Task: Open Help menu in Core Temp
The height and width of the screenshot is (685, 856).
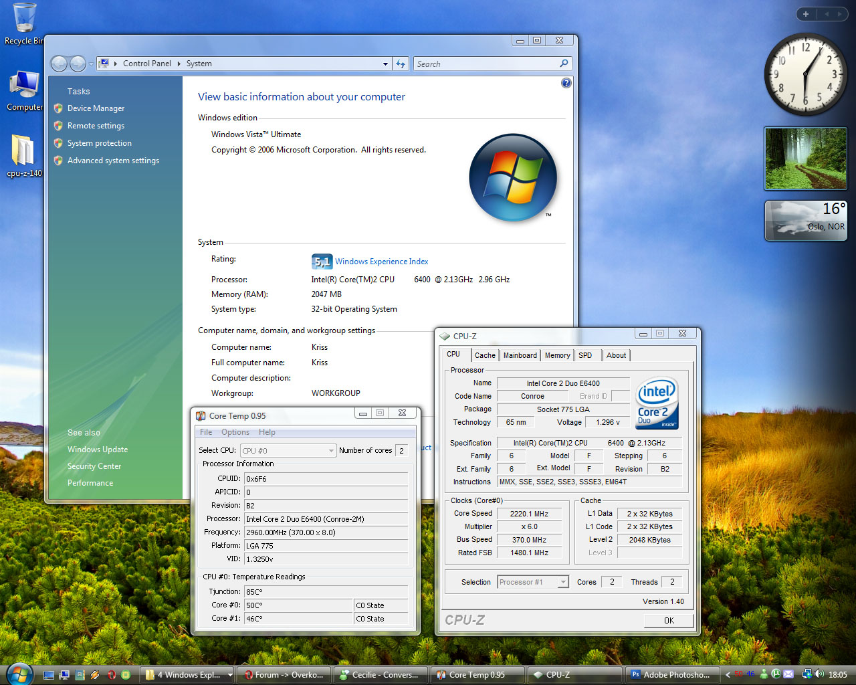Action: click(267, 432)
